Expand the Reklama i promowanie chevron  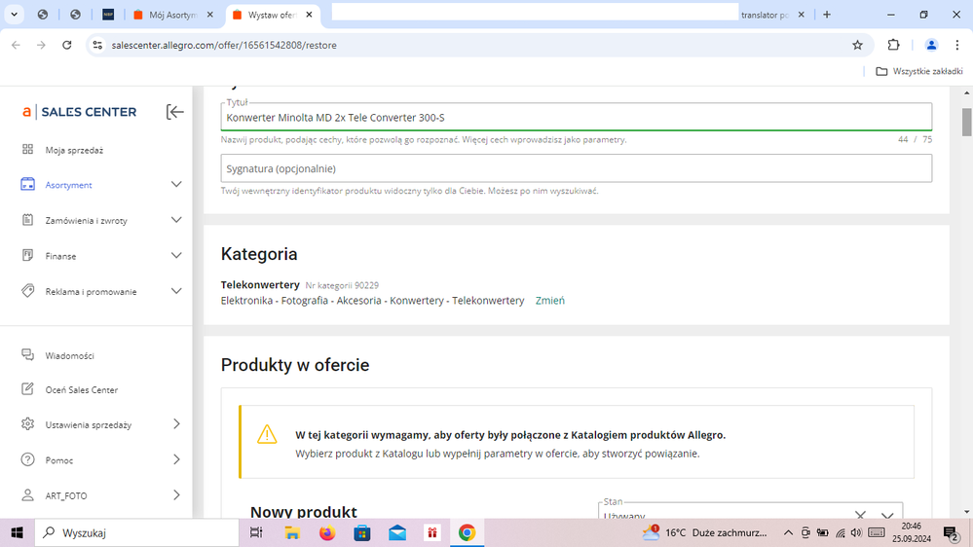[x=176, y=291]
